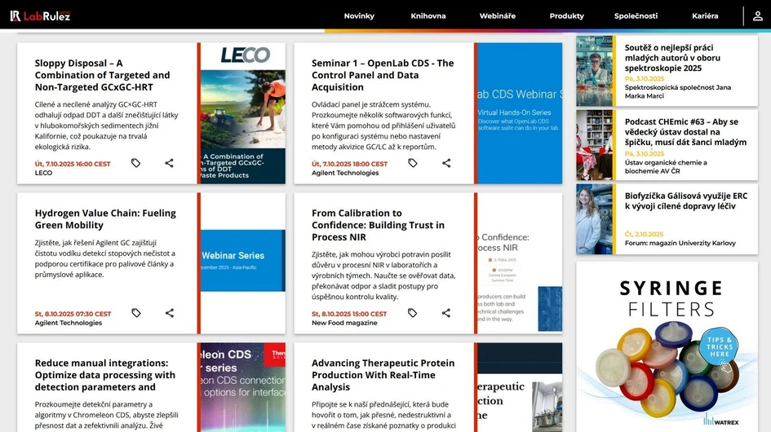This screenshot has width=771, height=432.
Task: Open the Produkty menu item
Action: pos(566,15)
